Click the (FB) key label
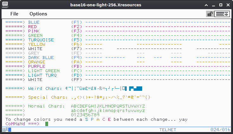This screenshot has height=134, width=233. coord(77,67)
